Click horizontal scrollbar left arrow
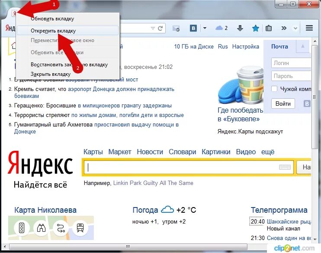 coord(5,247)
